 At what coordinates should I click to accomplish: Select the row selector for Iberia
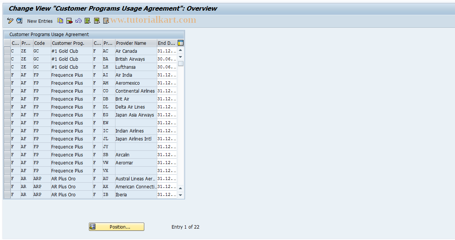tap(7, 194)
